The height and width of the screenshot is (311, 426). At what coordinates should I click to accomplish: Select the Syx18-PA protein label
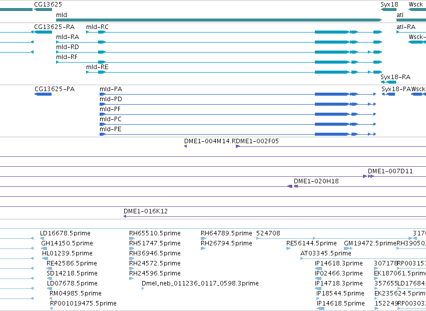point(396,89)
